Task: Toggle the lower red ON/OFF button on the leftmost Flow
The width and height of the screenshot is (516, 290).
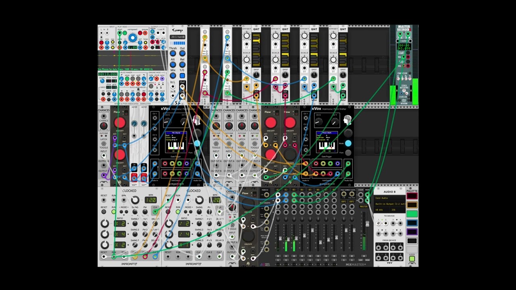Action: (120, 155)
